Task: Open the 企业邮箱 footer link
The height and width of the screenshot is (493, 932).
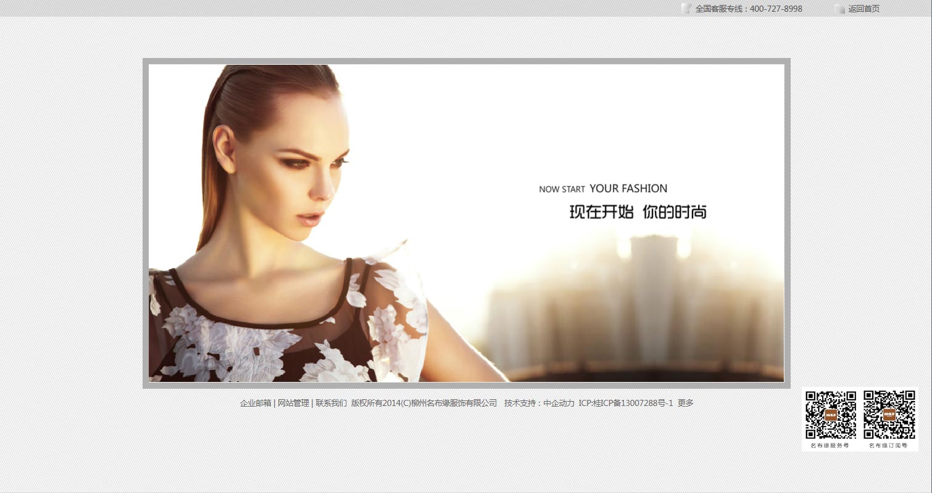Action: pyautogui.click(x=256, y=403)
